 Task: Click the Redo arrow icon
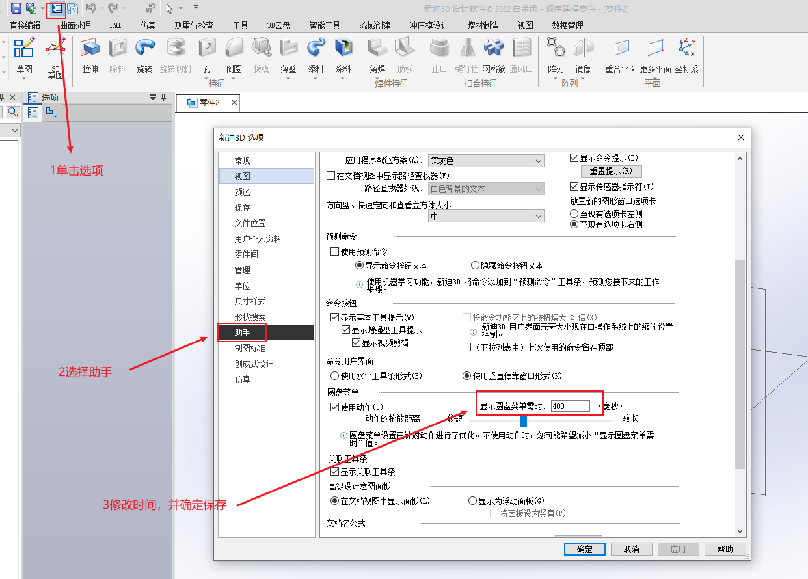click(113, 8)
